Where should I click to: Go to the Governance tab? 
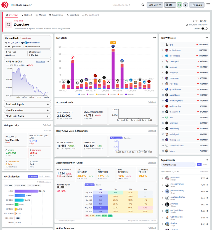point(56,15)
